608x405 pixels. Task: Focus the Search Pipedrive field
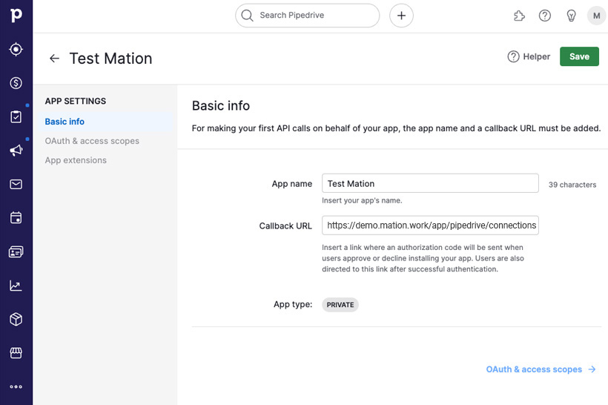[x=308, y=16]
